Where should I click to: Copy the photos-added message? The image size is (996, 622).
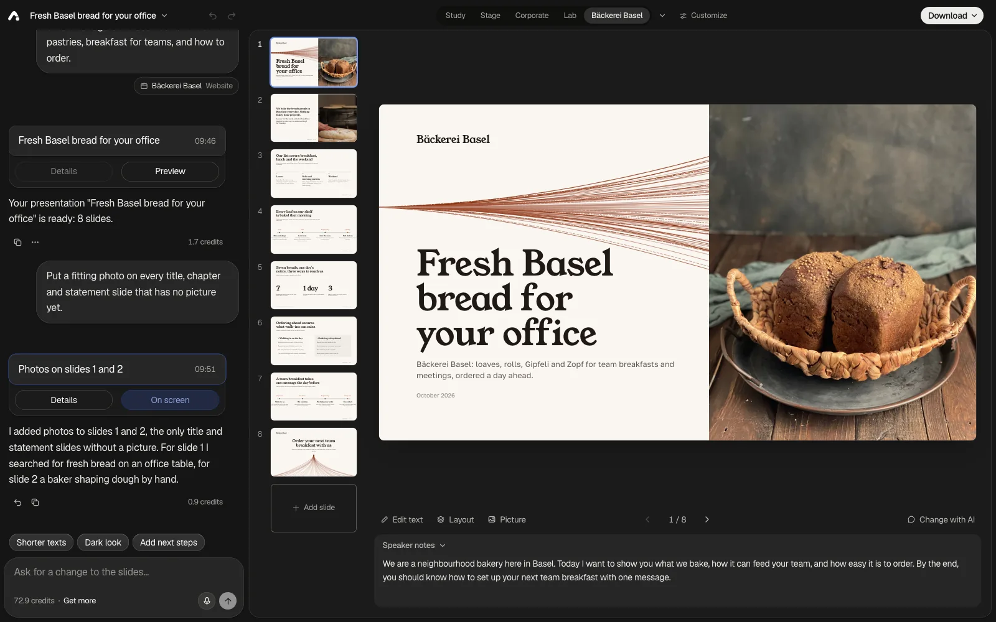pyautogui.click(x=35, y=502)
